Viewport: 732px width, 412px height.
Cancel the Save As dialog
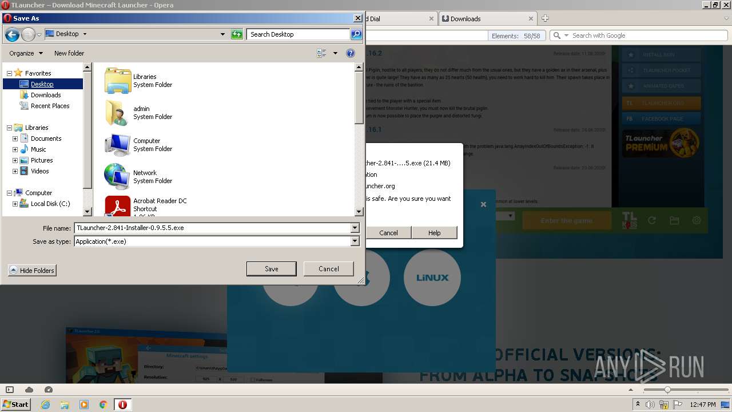(x=329, y=269)
